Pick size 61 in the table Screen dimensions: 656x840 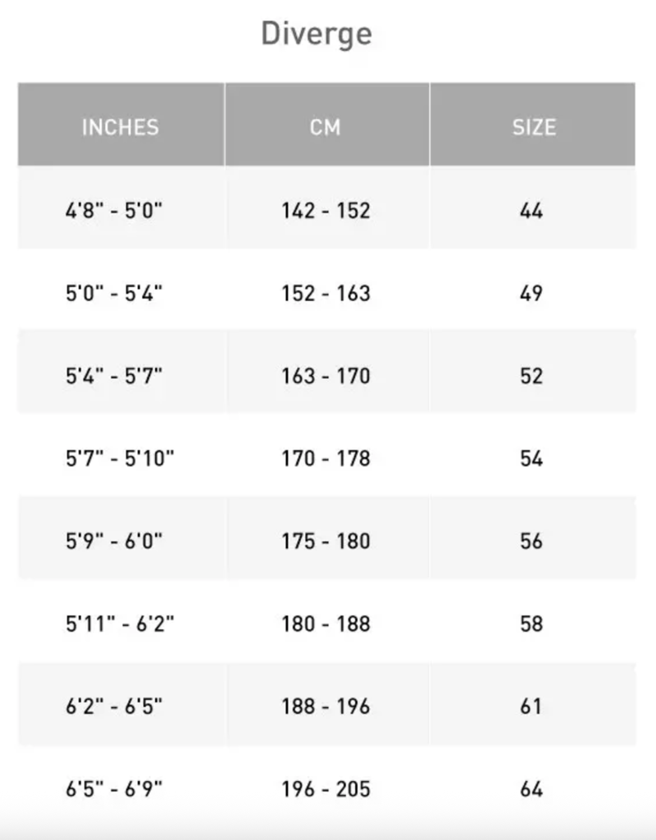coord(531,706)
